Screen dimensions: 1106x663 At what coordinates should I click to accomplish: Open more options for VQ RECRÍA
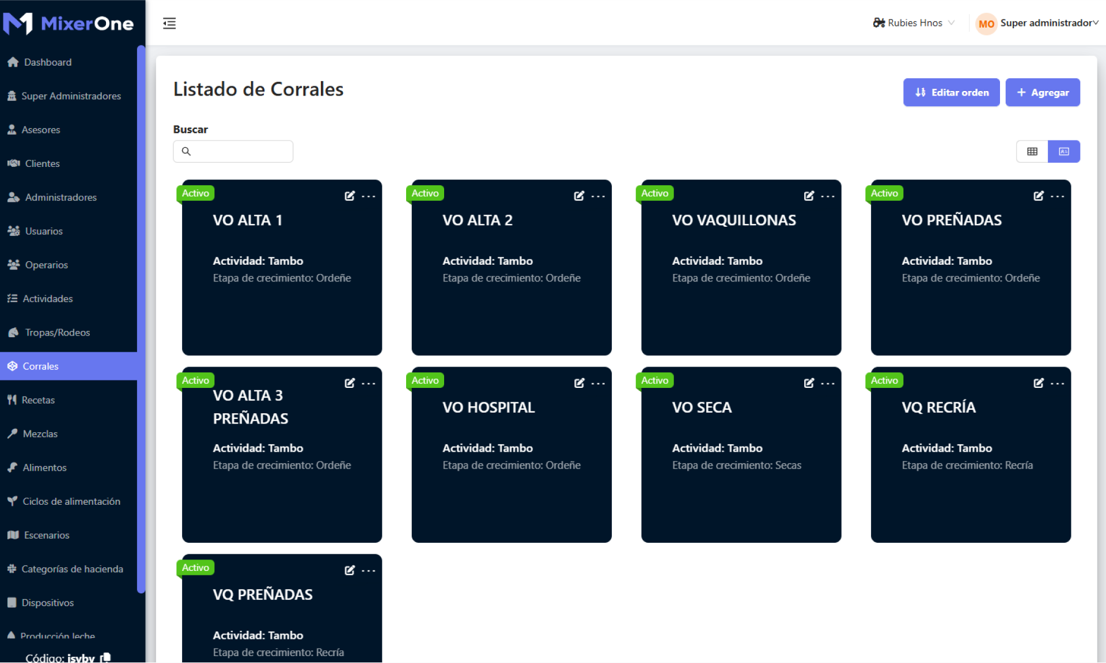pos(1058,383)
